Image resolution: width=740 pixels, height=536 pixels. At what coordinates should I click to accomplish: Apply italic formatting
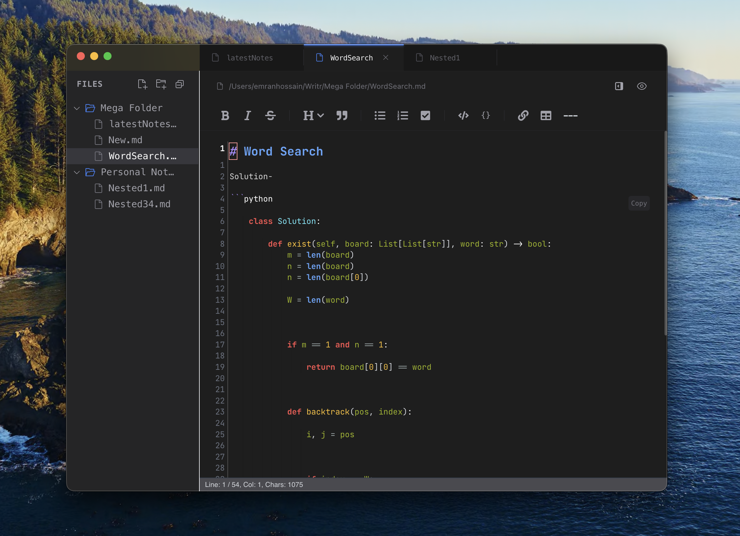[x=247, y=115]
